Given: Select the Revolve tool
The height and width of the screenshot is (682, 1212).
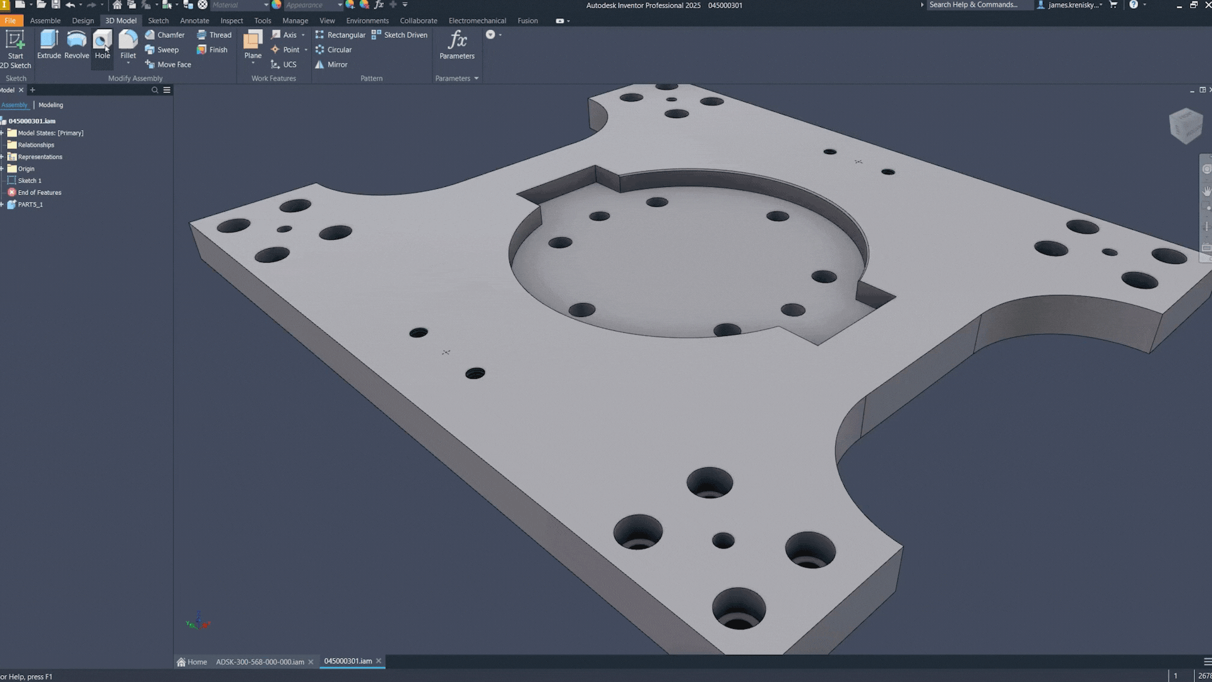Looking at the screenshot, I should tap(76, 45).
